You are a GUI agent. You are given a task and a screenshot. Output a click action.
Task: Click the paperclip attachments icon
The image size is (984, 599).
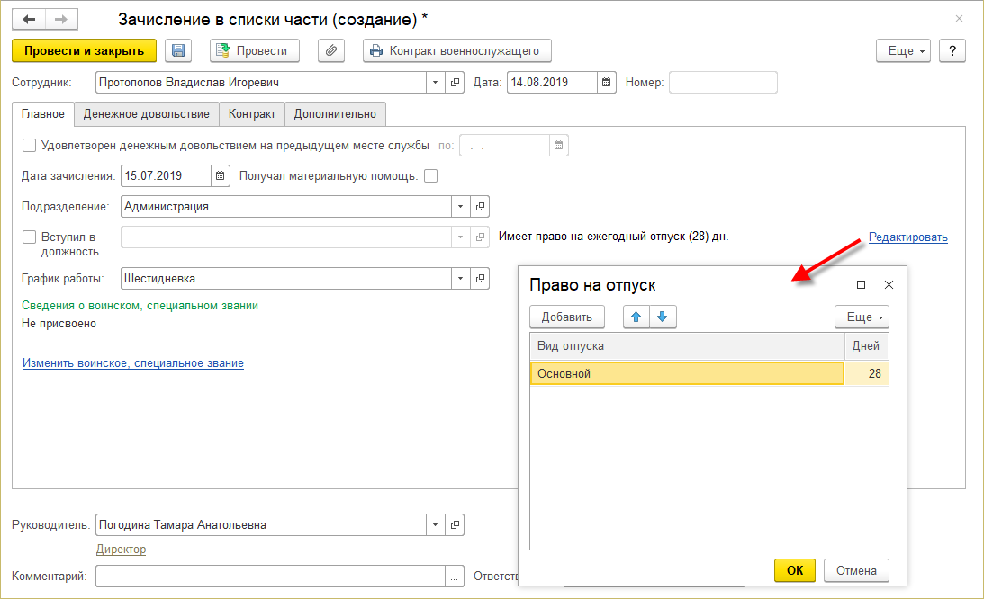pyautogui.click(x=332, y=51)
